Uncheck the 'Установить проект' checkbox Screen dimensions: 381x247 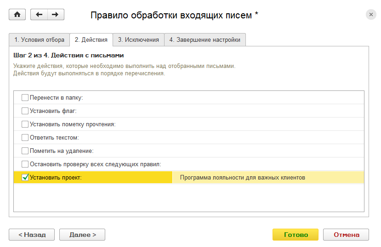pos(25,177)
